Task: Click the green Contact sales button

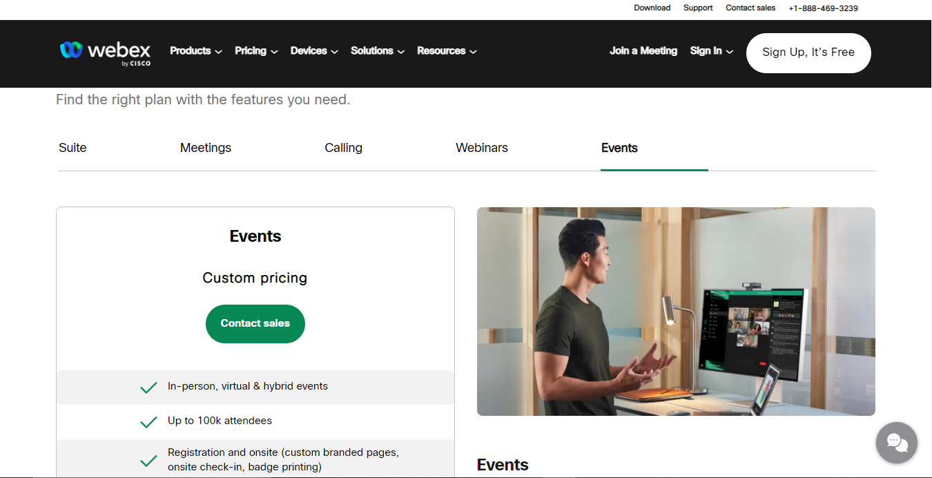Action: coord(255,324)
